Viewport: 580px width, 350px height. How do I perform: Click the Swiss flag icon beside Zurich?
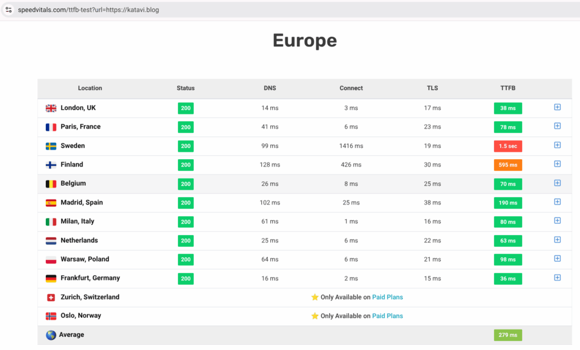click(x=51, y=297)
